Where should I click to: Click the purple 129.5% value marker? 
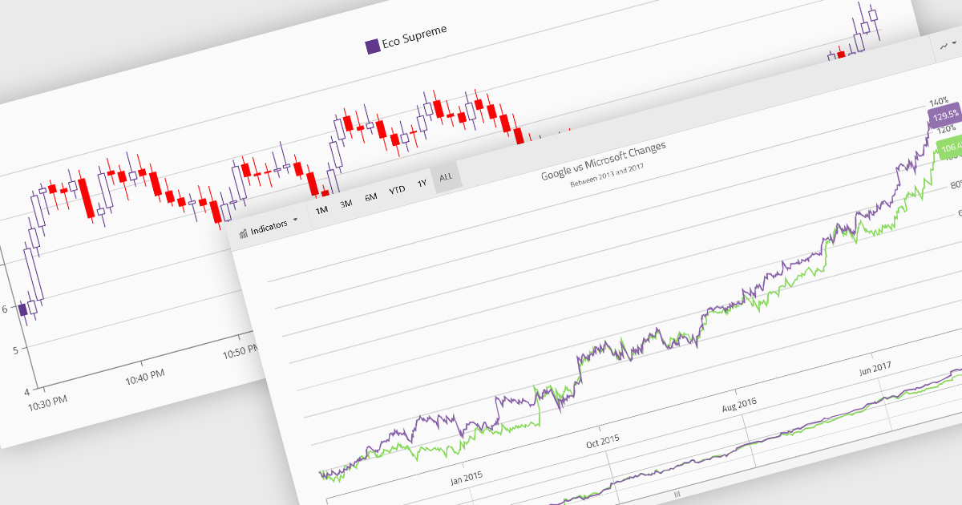pos(945,116)
